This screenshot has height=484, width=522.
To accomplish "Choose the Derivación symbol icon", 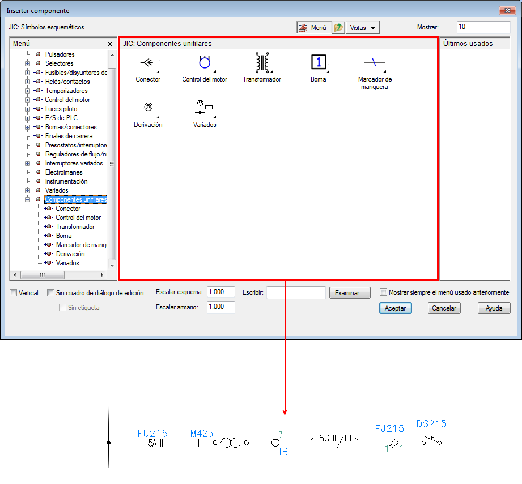I will [148, 107].
